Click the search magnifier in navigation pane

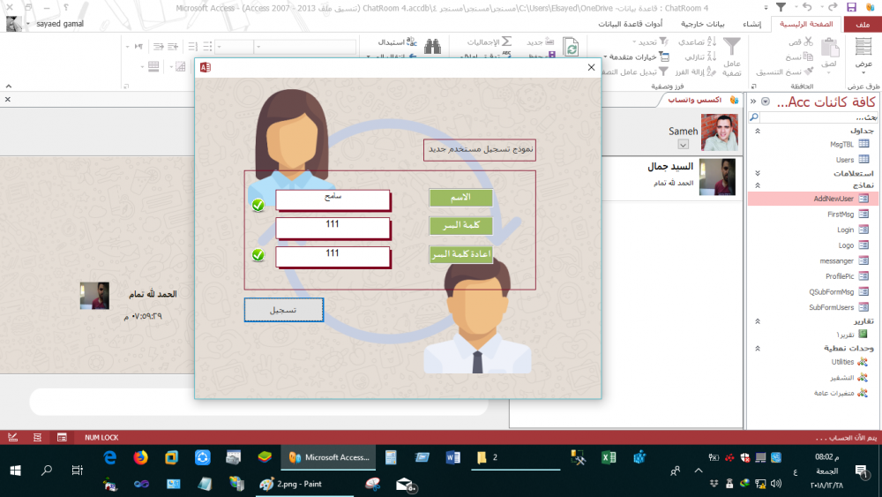754,117
